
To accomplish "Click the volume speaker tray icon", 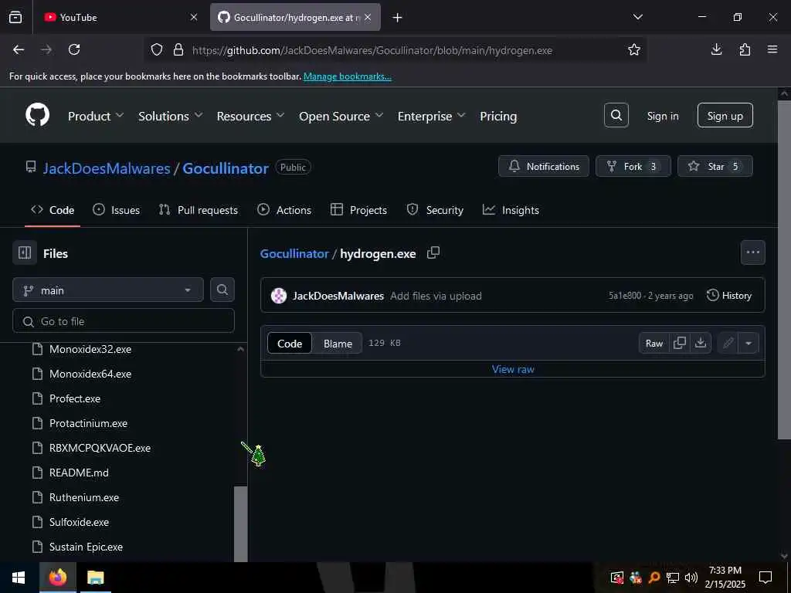I will click(691, 578).
